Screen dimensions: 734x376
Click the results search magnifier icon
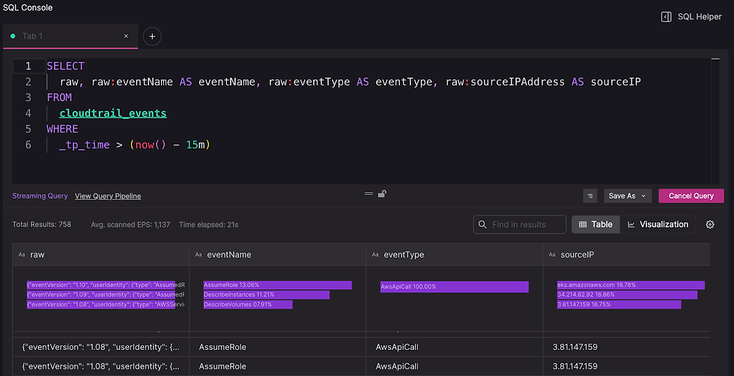(482, 225)
